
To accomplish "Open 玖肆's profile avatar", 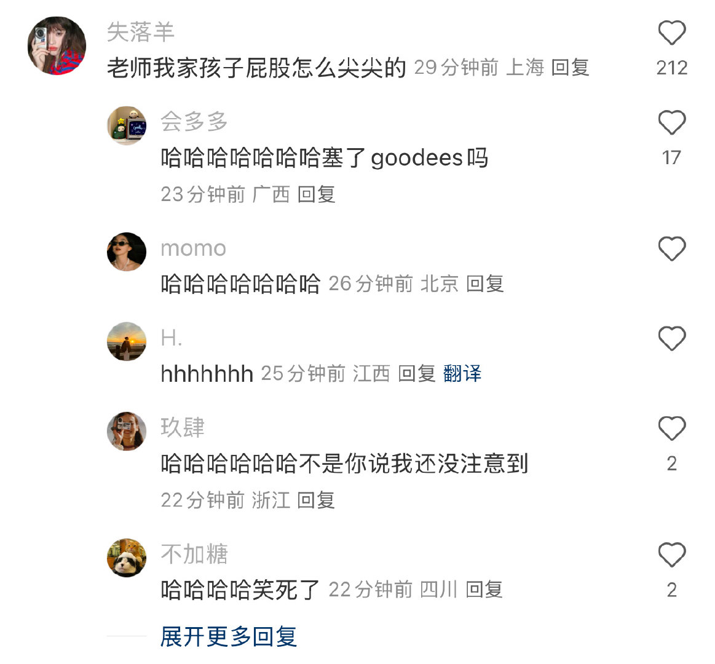I will (126, 432).
